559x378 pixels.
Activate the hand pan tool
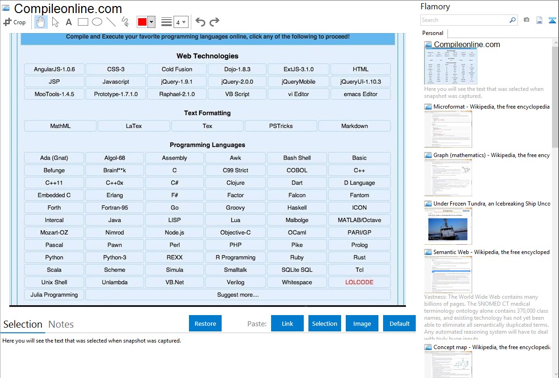[41, 22]
